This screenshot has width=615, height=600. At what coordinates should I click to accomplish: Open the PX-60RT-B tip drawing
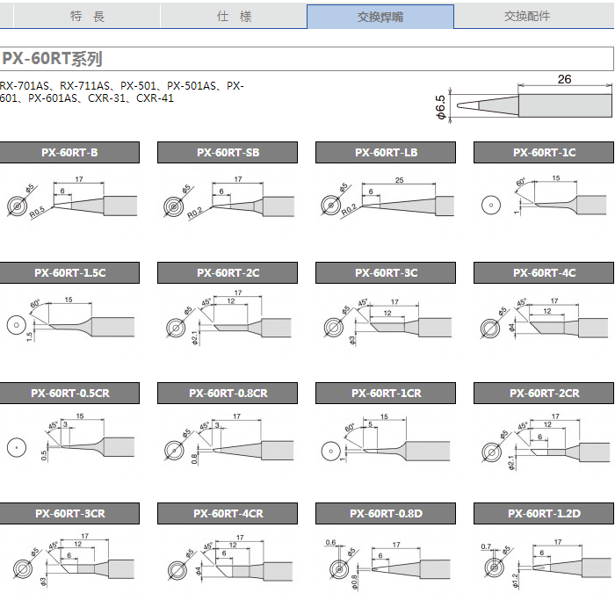click(x=71, y=198)
